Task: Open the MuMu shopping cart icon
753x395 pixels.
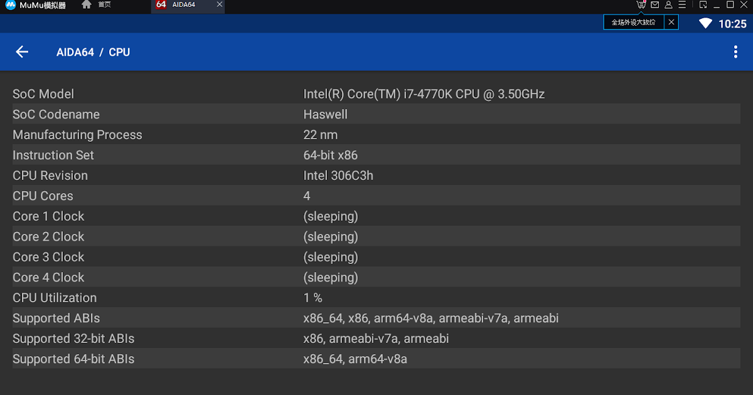Action: coord(641,5)
